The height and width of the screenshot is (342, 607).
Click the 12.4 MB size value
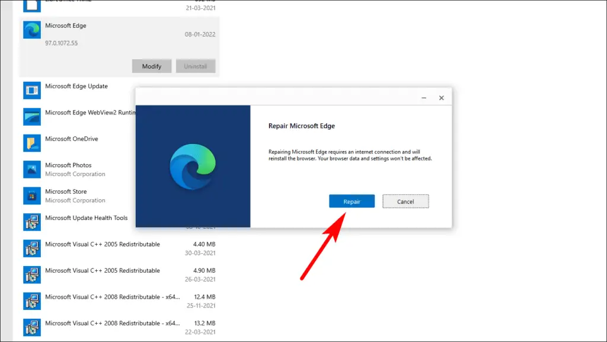click(205, 297)
